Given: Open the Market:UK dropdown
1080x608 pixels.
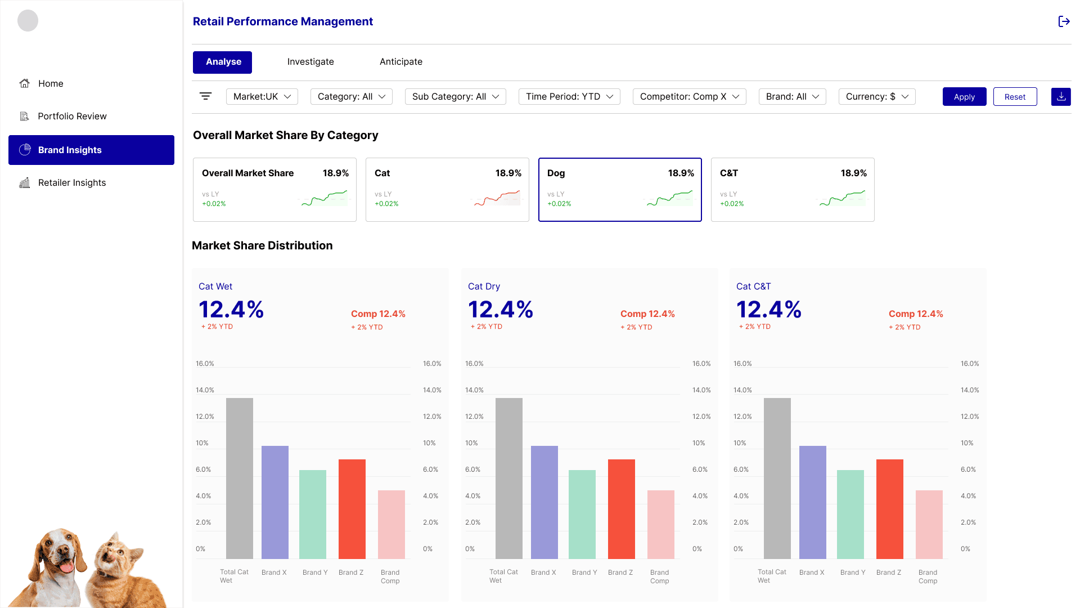Looking at the screenshot, I should pos(262,96).
